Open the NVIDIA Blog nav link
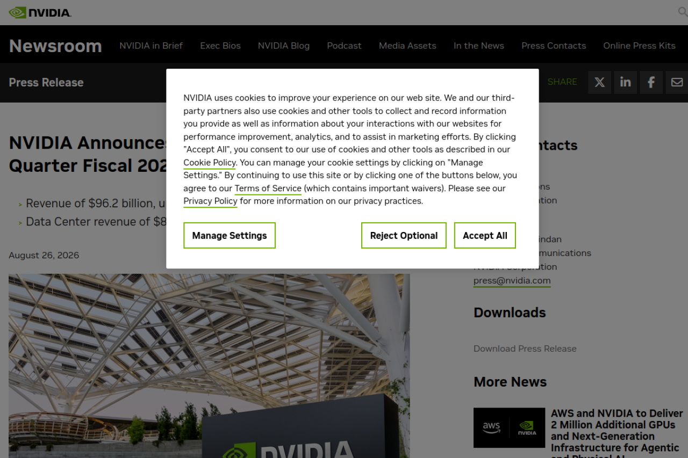This screenshot has height=458, width=688. pyautogui.click(x=284, y=46)
